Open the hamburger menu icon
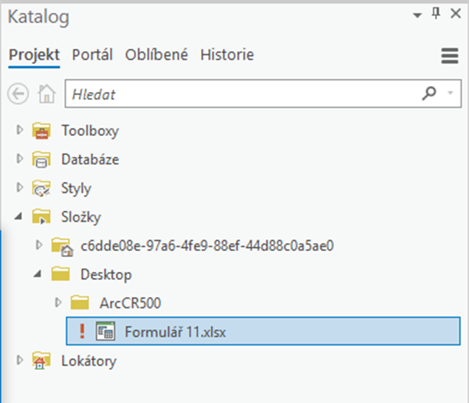469x403 pixels. (450, 55)
